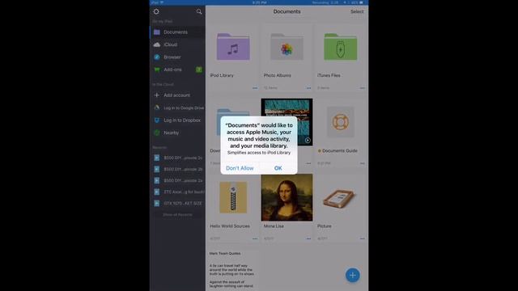Screen dimensions: 518x291
Task: Open options menu for Mona Lisa
Action: pyautogui.click(x=308, y=238)
